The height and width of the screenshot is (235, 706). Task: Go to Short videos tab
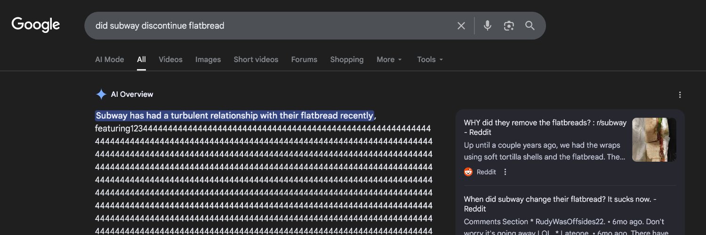256,60
